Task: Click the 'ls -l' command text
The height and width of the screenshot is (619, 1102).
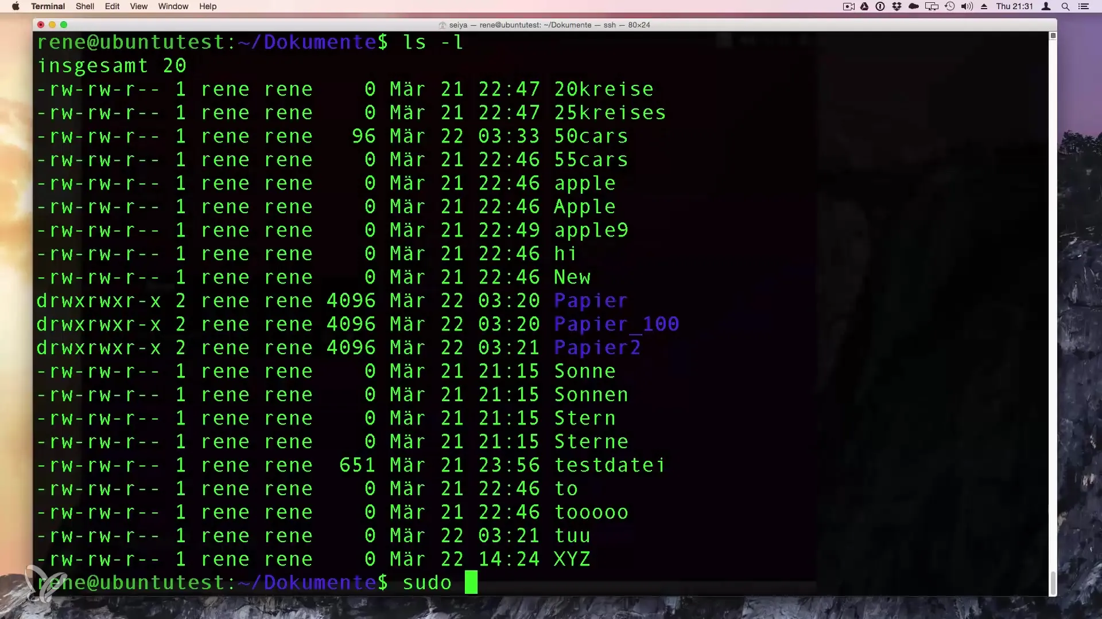Action: 433,42
